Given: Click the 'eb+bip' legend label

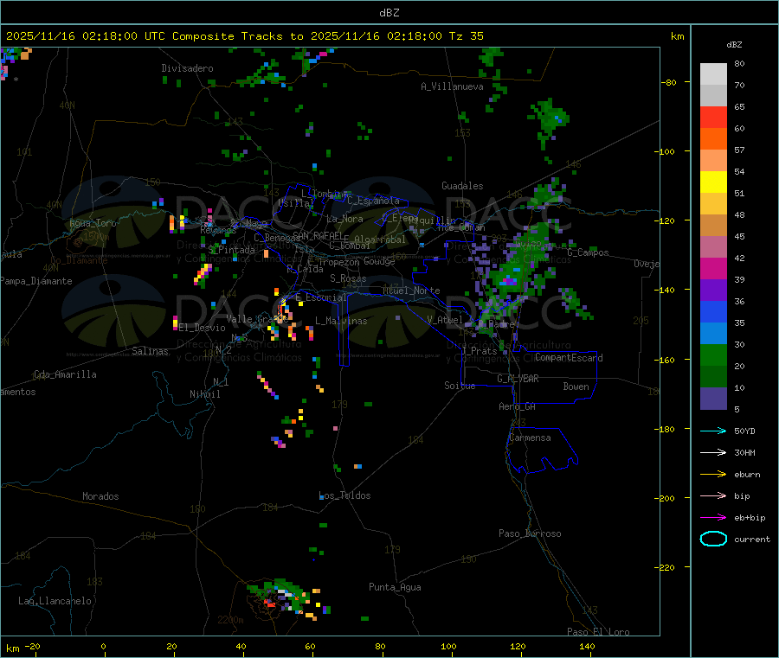Looking at the screenshot, I should (750, 518).
